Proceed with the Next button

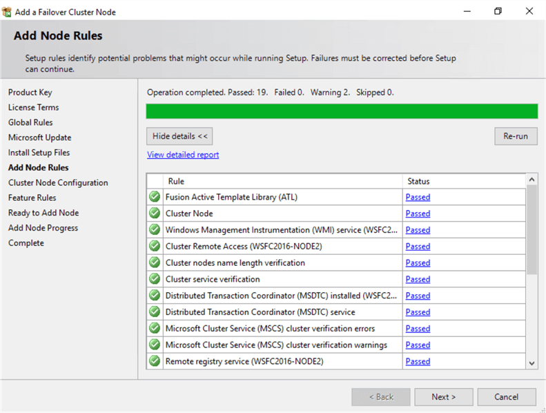(444, 397)
